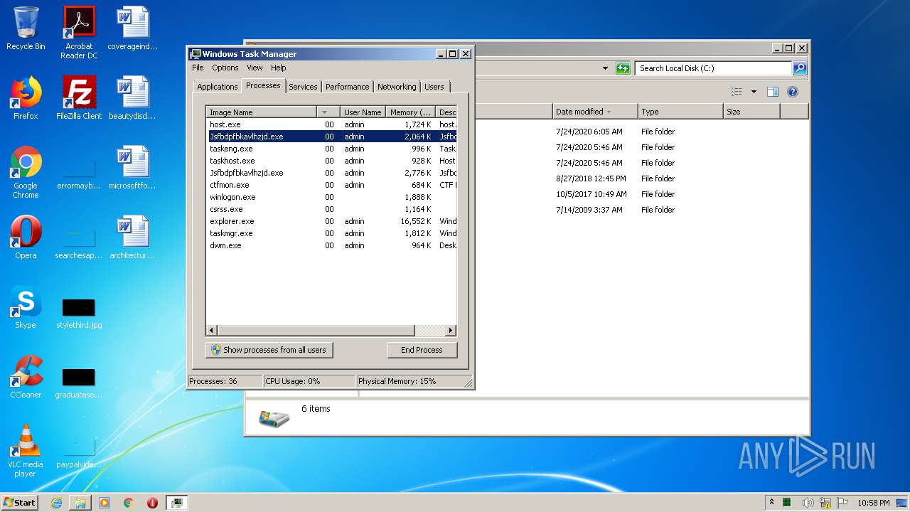The image size is (910, 512).
Task: Open Task Manager Help menu
Action: click(x=279, y=68)
